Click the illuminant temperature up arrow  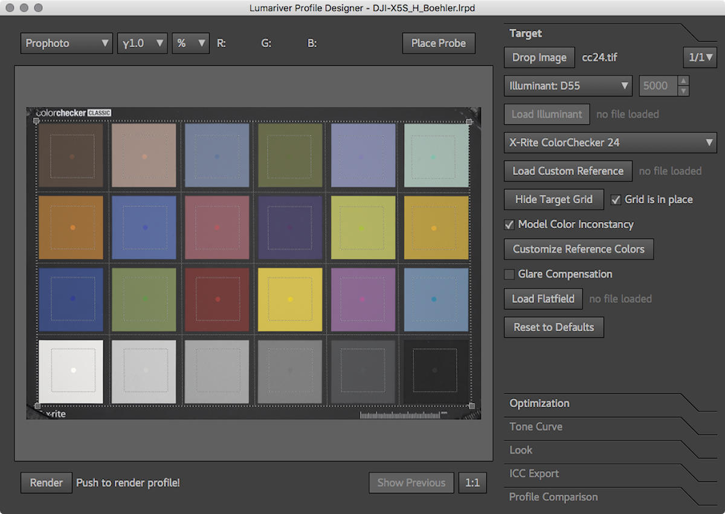click(683, 81)
